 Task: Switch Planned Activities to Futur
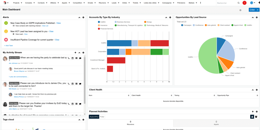click(x=102, y=117)
